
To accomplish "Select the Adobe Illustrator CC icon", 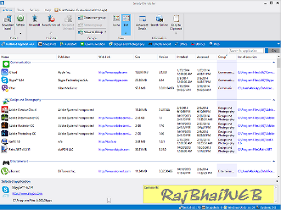I will click(x=4, y=126).
